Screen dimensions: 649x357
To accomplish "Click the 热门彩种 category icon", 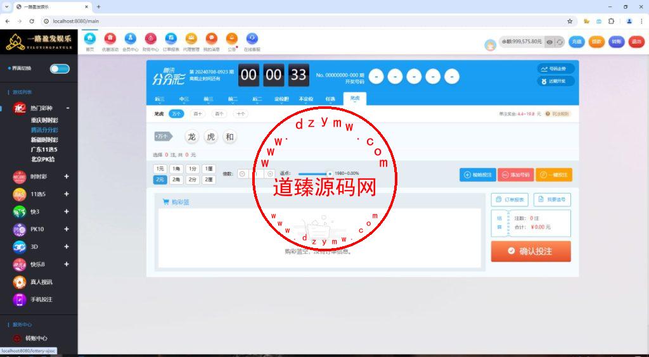I will (20, 108).
